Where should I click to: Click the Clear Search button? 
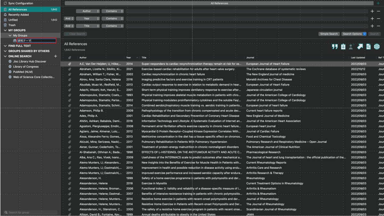[x=75, y=34]
